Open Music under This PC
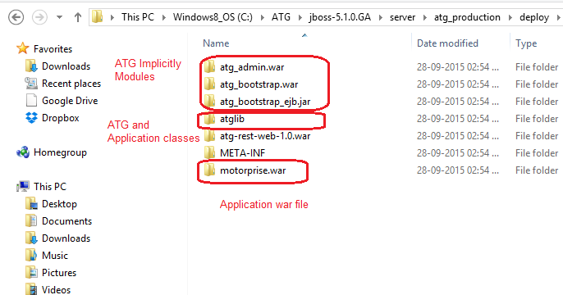 54,256
